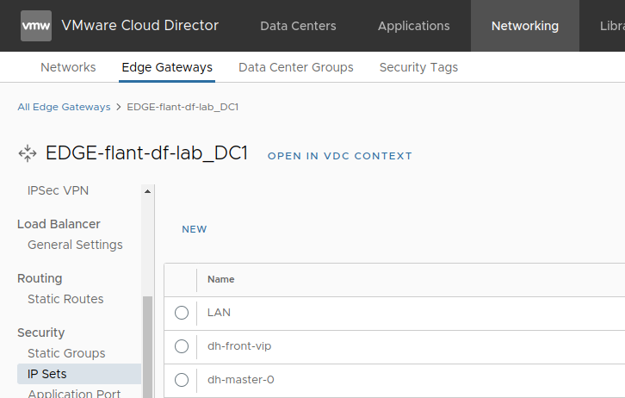Switch to the Data Center Groups tab
The image size is (625, 398).
pos(295,67)
